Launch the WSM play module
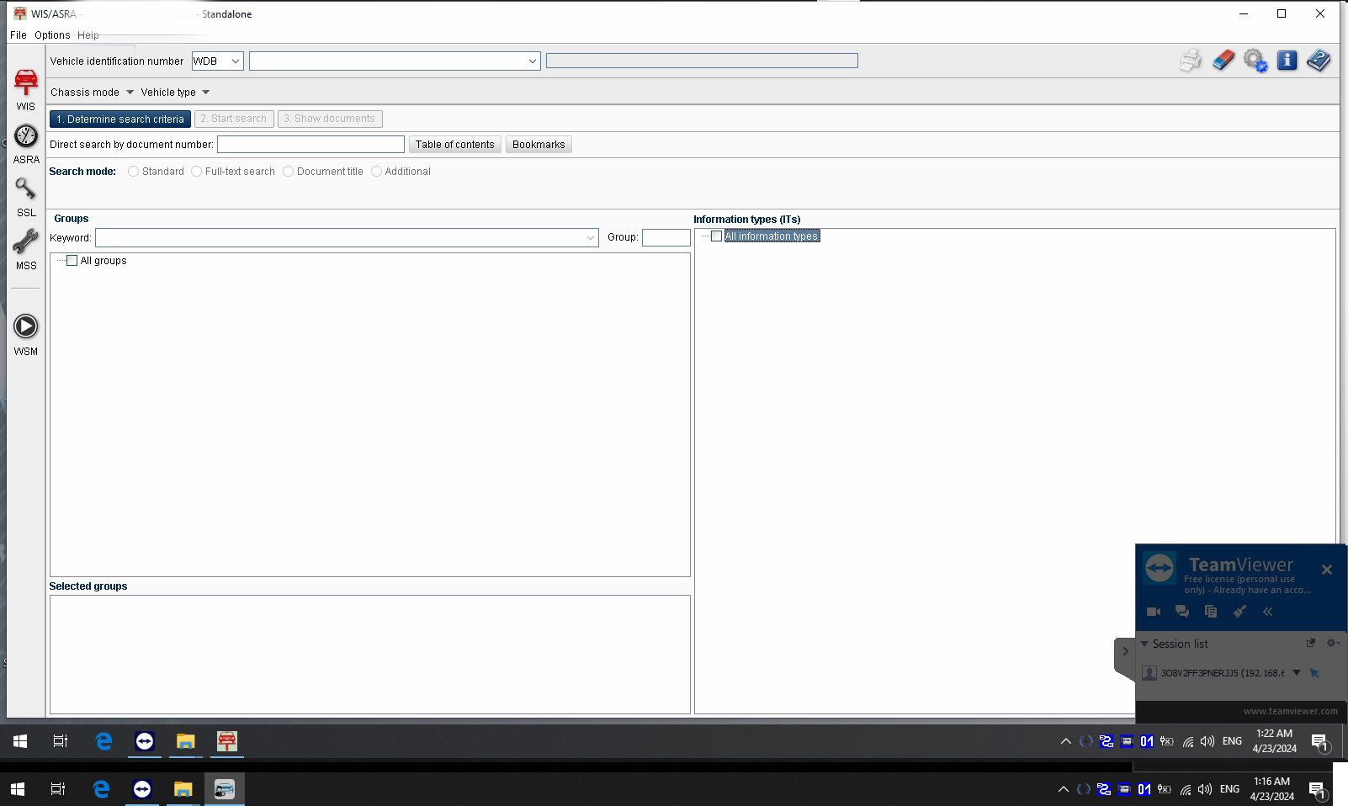 tap(26, 335)
